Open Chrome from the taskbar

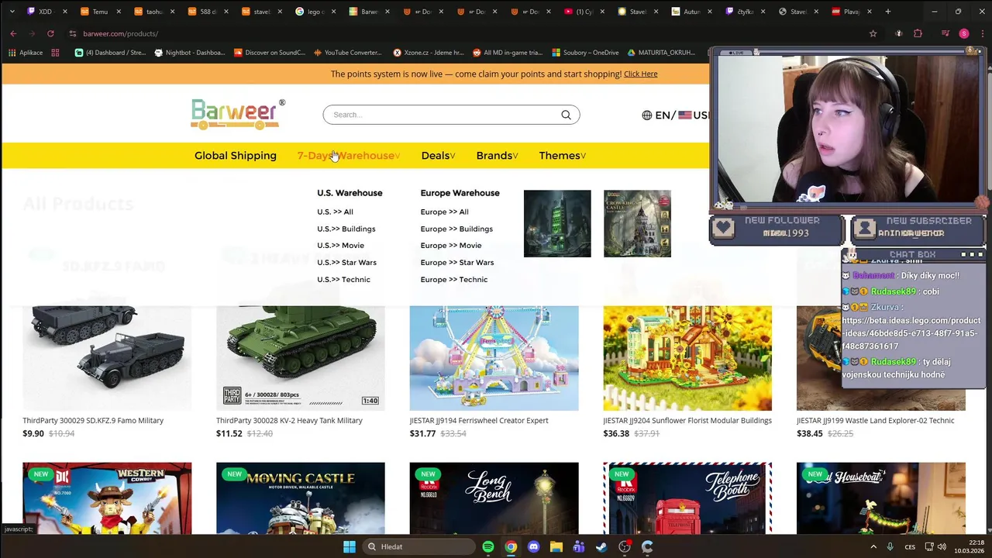(511, 546)
